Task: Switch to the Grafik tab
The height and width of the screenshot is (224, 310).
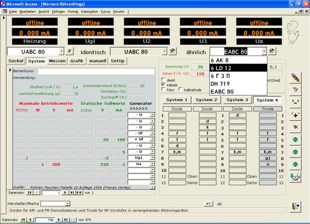Action: click(76, 61)
